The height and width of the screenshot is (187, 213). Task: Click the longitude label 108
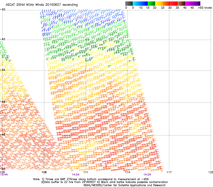pos(44,172)
